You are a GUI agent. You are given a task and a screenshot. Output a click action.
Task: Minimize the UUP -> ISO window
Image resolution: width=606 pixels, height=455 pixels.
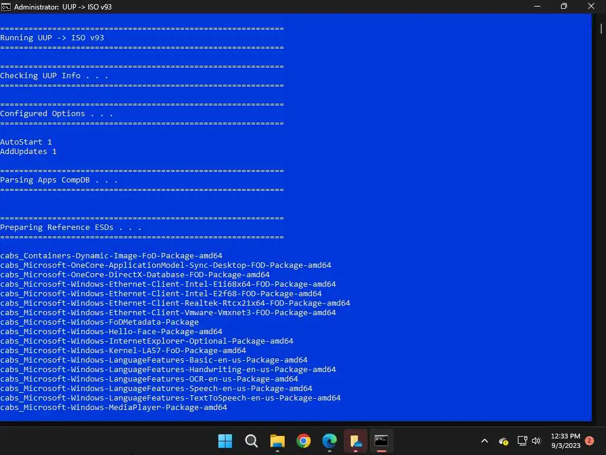[x=537, y=7]
